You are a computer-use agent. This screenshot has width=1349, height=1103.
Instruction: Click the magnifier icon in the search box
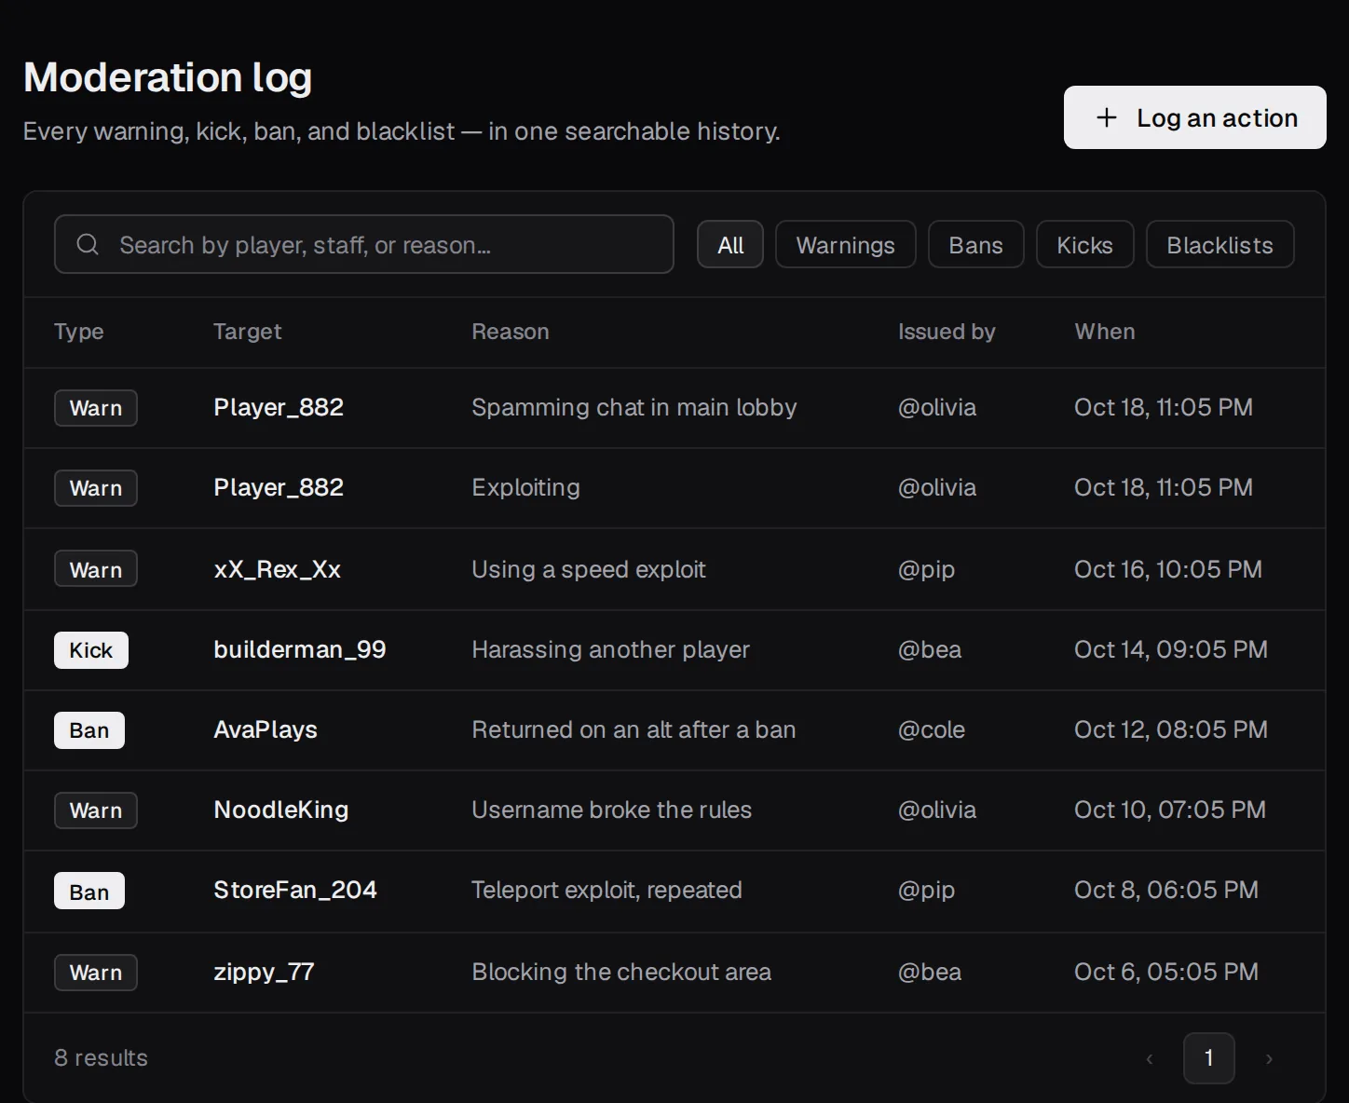coord(88,245)
